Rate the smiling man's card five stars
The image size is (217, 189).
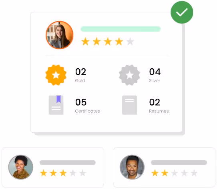pyautogui.click(x=194, y=173)
